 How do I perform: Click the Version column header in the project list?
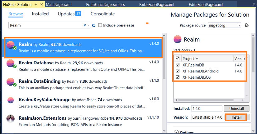[x=239, y=58]
